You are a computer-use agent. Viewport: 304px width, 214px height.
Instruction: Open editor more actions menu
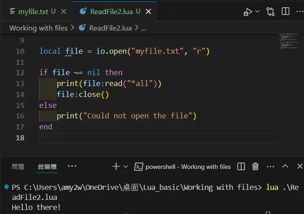coord(300,12)
